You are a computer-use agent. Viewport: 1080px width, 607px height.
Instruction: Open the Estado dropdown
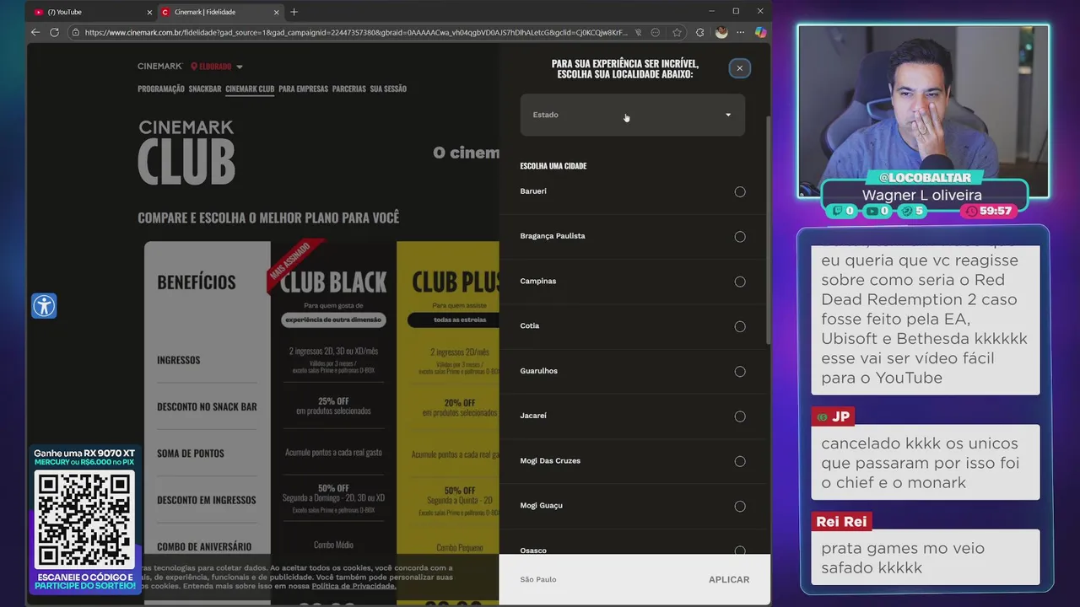[x=632, y=115]
